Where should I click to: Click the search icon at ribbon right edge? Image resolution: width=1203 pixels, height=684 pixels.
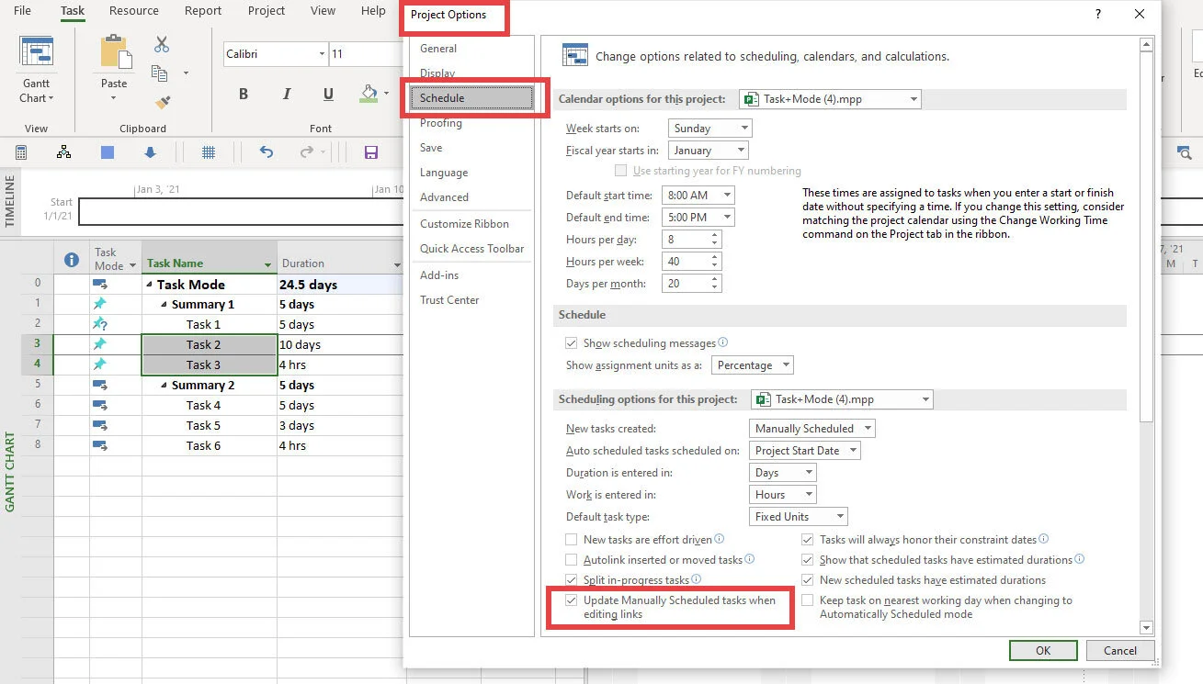[1184, 152]
